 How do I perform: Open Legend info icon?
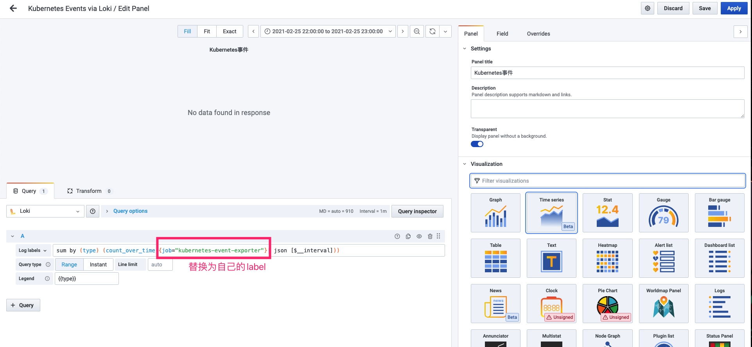(47, 279)
